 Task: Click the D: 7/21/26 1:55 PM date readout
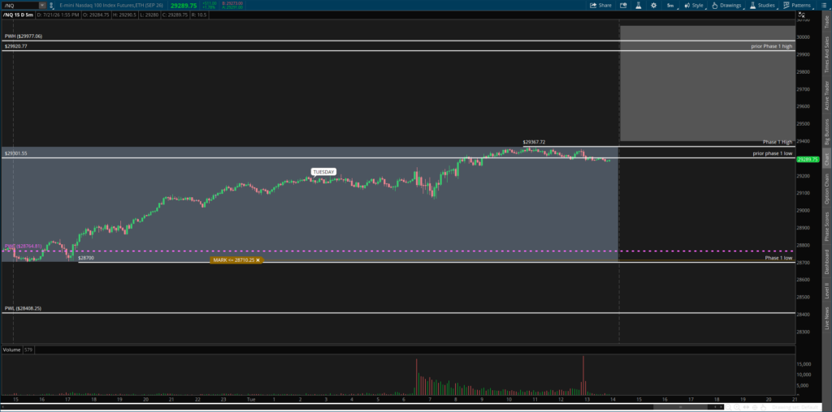58,15
